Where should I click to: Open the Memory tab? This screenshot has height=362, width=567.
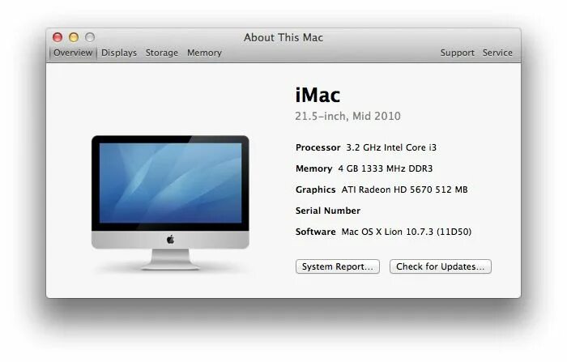point(204,53)
